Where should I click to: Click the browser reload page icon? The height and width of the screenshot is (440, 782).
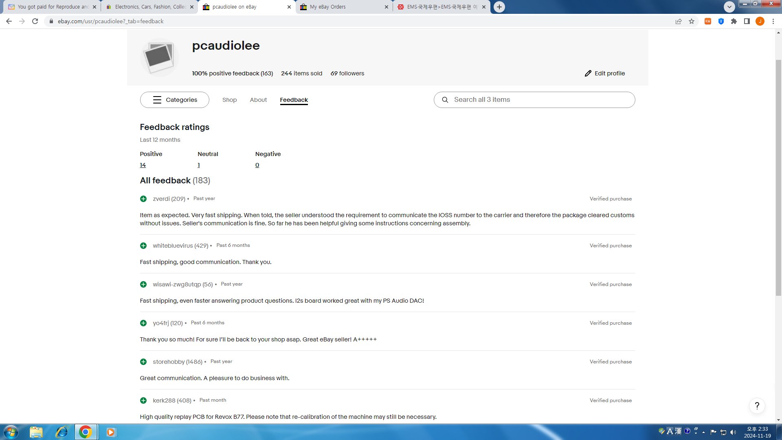pos(35,21)
